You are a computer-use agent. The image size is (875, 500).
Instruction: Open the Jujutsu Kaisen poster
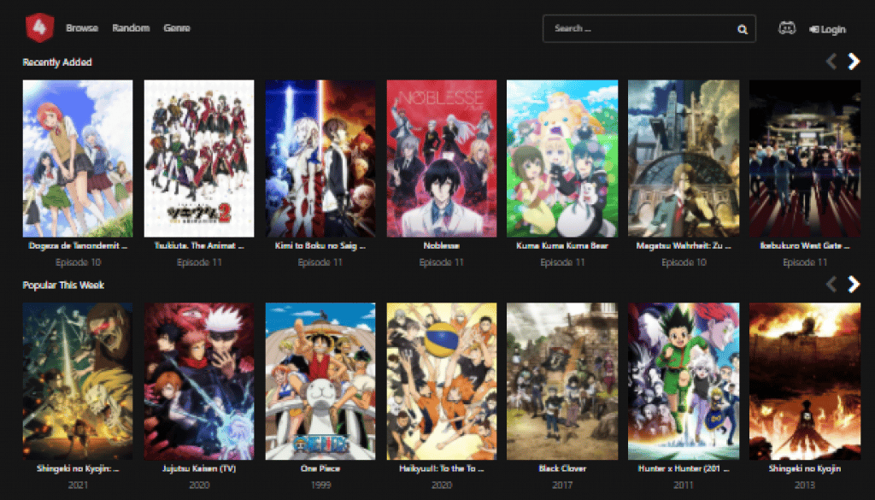199,381
